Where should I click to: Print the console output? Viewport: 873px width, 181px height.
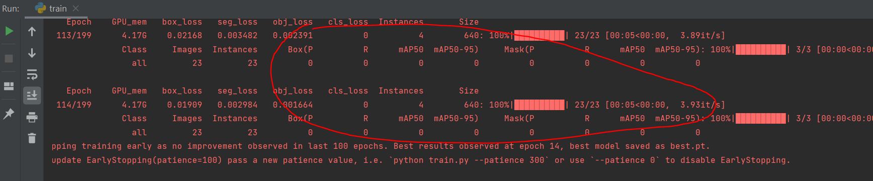(32, 117)
